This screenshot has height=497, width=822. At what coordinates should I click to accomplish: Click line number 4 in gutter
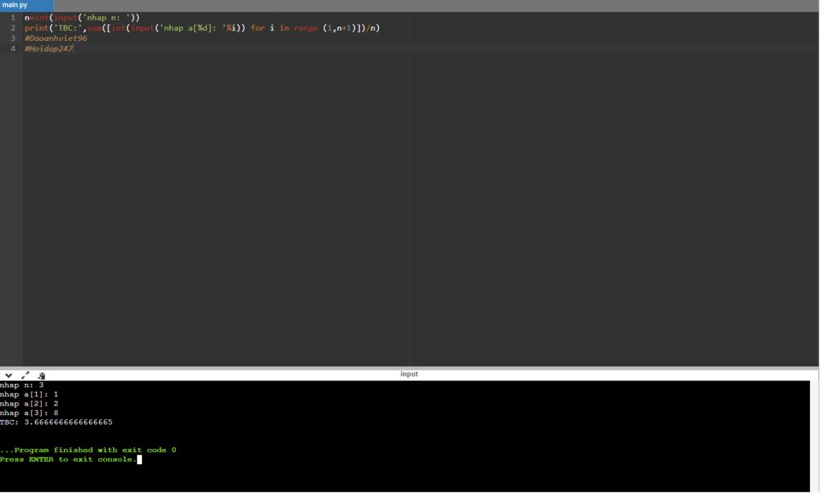click(13, 49)
